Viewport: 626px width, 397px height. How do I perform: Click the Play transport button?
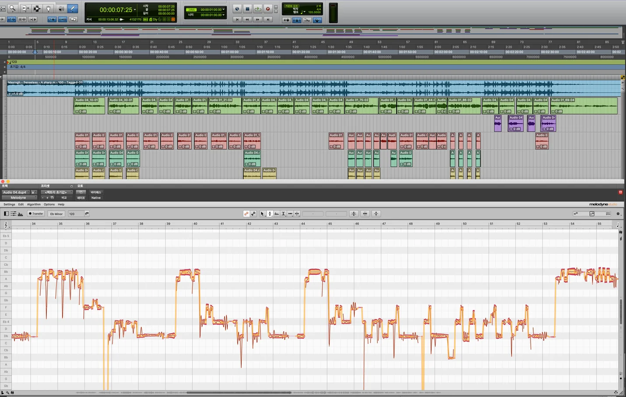coord(258,9)
